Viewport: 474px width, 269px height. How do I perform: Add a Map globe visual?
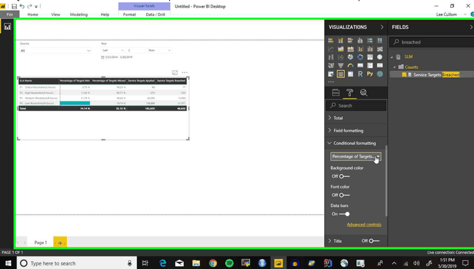click(x=380, y=57)
